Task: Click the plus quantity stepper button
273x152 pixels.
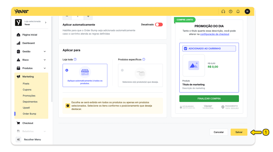Action: [x=88, y=17]
